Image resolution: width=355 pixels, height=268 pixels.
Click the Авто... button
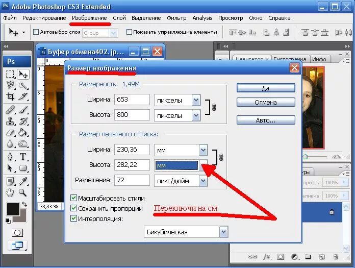266,120
